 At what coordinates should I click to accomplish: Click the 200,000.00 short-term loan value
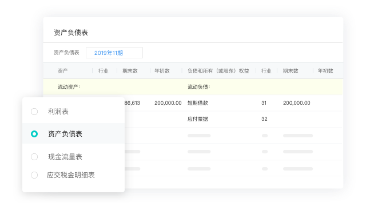point(297,103)
